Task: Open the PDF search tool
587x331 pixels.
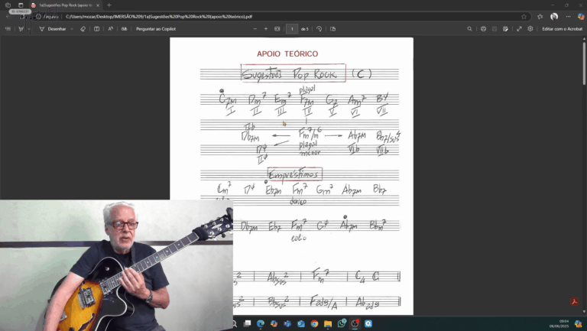Action: click(469, 29)
